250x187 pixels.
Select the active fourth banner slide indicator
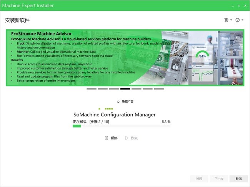125,89
